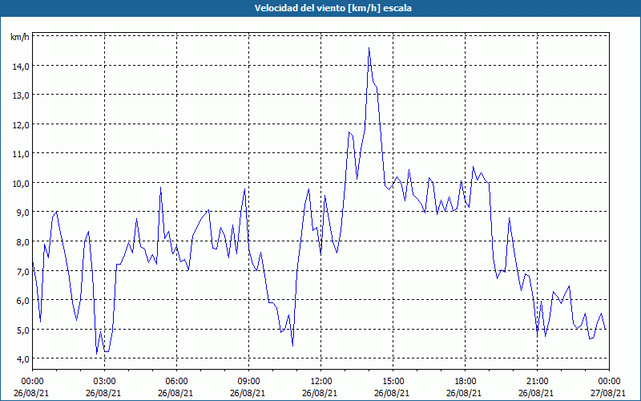Image resolution: width=641 pixels, height=401 pixels.
Task: Select the 14,0 y-axis value
Action: tap(21, 66)
